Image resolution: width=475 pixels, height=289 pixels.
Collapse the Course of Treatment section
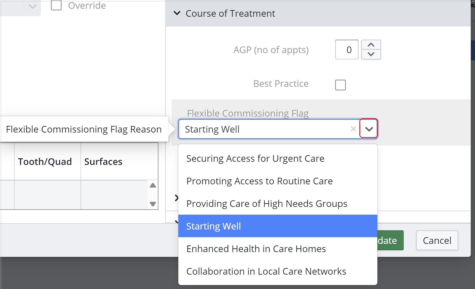point(177,13)
